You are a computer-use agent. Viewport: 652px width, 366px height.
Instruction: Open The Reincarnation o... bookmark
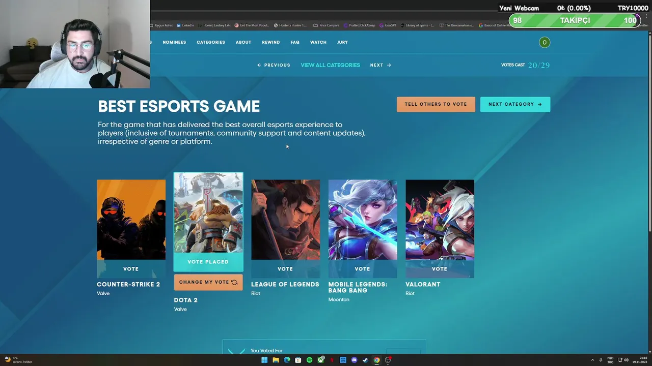pos(457,25)
